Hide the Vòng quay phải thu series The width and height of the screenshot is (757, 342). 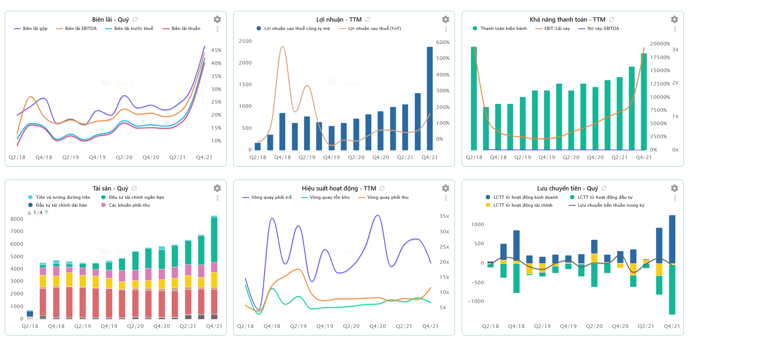pyautogui.click(x=383, y=197)
